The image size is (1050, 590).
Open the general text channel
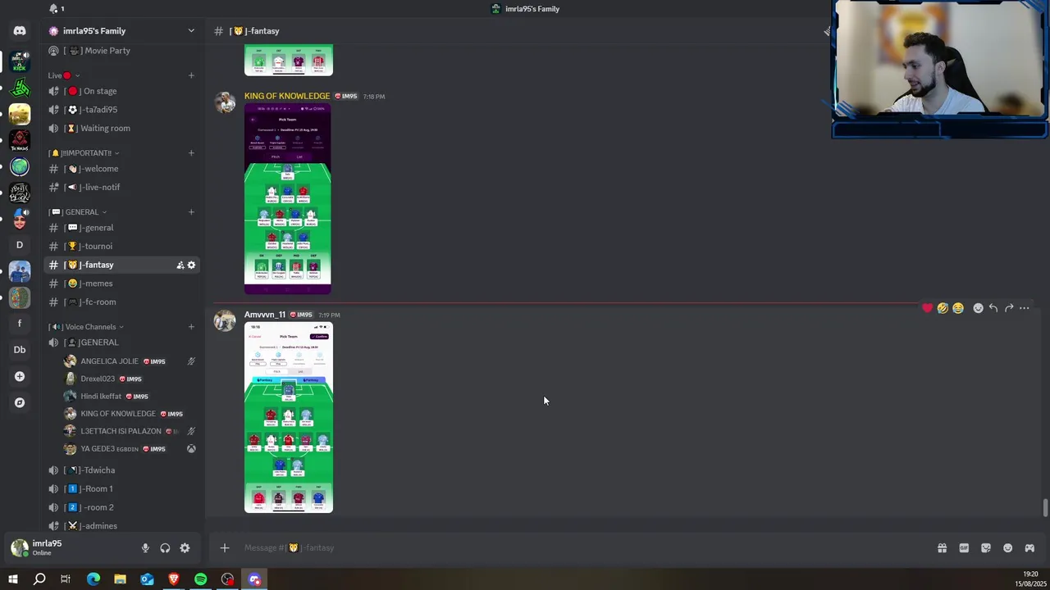pos(123,228)
